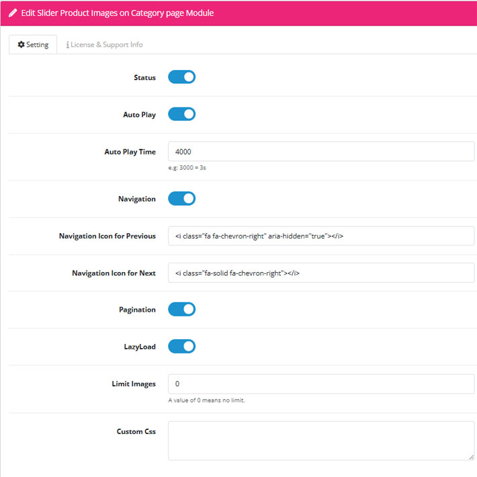Focus the Navigation Icon for Next field
This screenshot has height=477, width=477.
[x=321, y=273]
